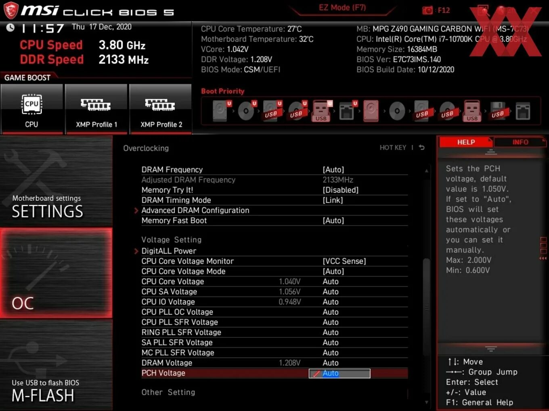The image size is (549, 411).
Task: Click the scroll down arrow of settings list
Action: (426, 402)
